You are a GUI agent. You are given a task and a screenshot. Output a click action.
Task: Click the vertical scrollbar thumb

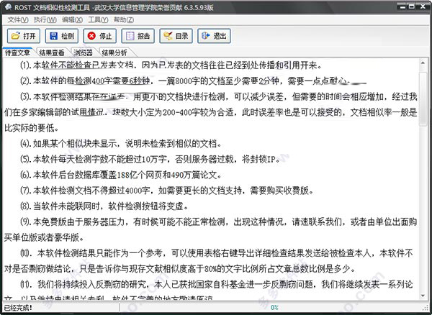click(423, 99)
